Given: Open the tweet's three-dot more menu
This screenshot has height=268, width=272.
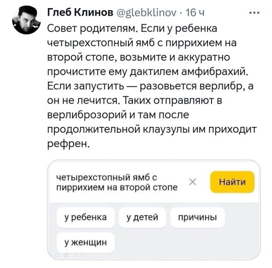Looking at the screenshot, I should point(254,13).
